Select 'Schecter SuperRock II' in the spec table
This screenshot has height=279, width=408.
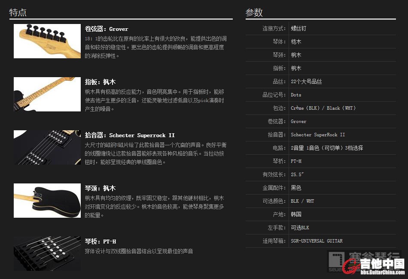(x=318, y=135)
